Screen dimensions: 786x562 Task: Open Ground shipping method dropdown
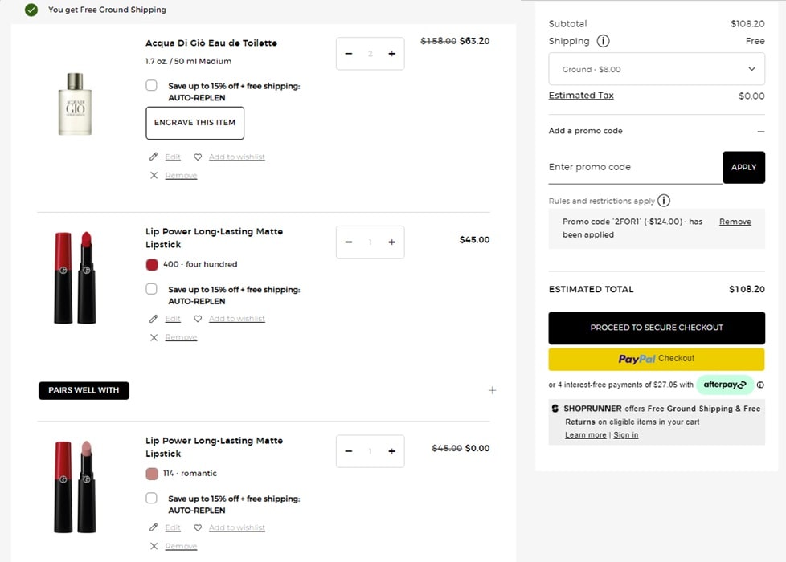pos(657,69)
